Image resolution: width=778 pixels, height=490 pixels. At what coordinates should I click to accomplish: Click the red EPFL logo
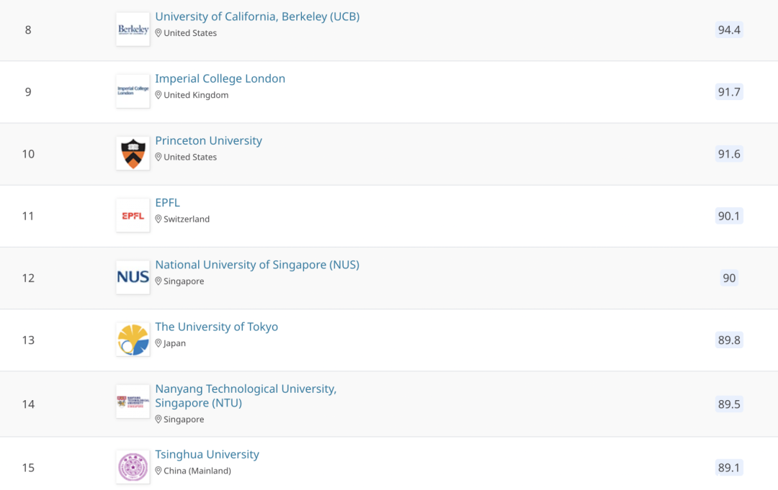coord(133,215)
